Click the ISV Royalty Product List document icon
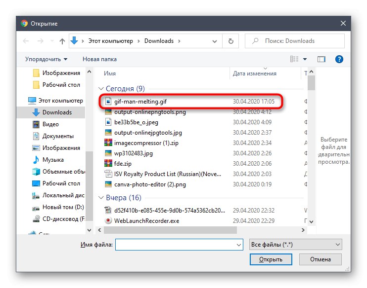 108,174
